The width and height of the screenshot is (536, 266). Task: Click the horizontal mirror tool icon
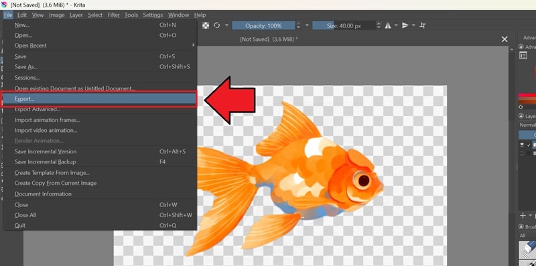[x=388, y=25]
